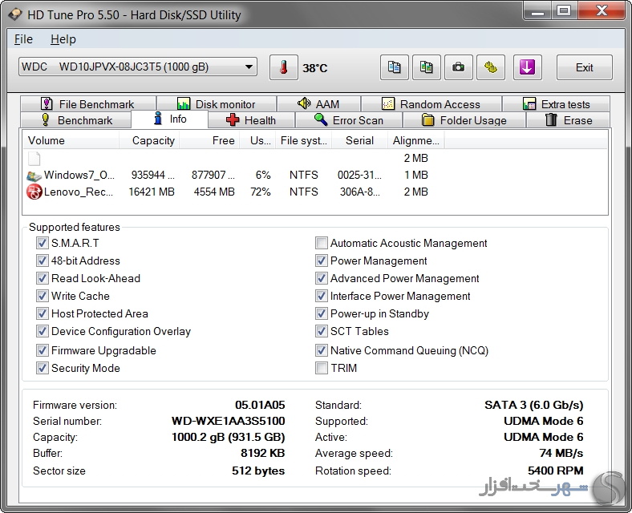Toggle the Security Mode checkbox
Screen dimensions: 632x513
[x=42, y=368]
